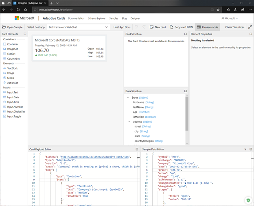
Task: Open the Blog menu link
Action: [x=124, y=18]
